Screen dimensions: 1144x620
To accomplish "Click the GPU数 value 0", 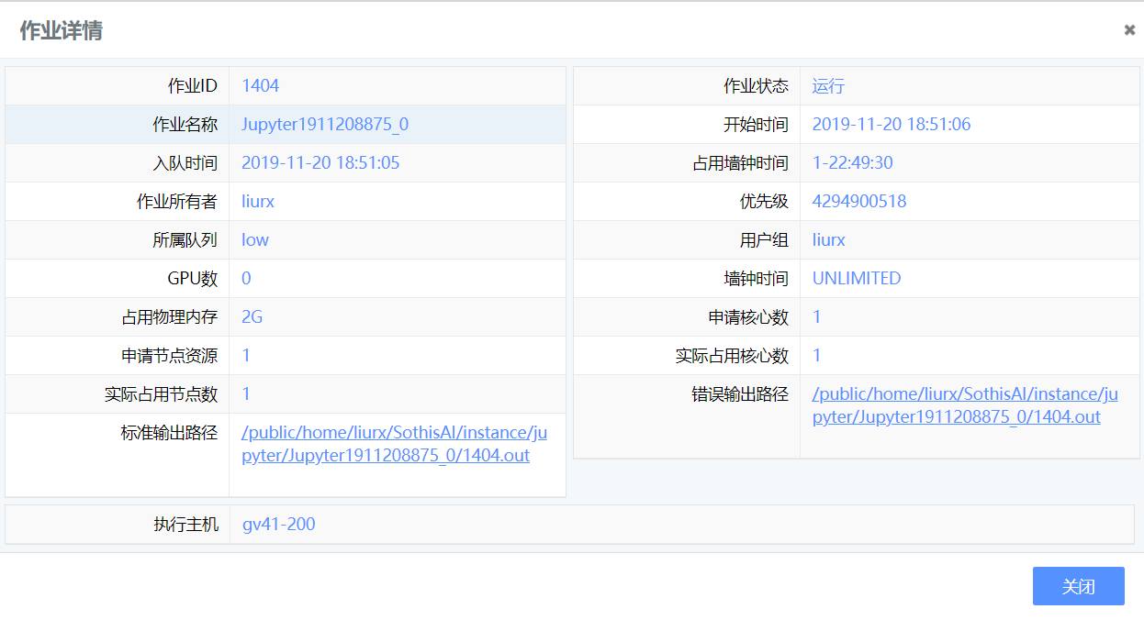I will (246, 279).
